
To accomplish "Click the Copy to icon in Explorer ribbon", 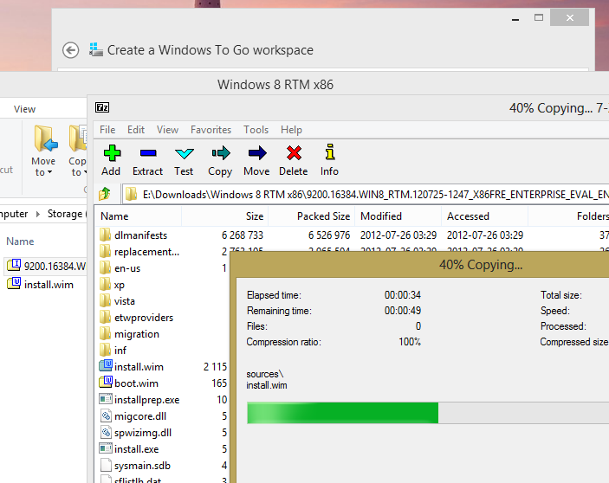I will click(x=78, y=138).
